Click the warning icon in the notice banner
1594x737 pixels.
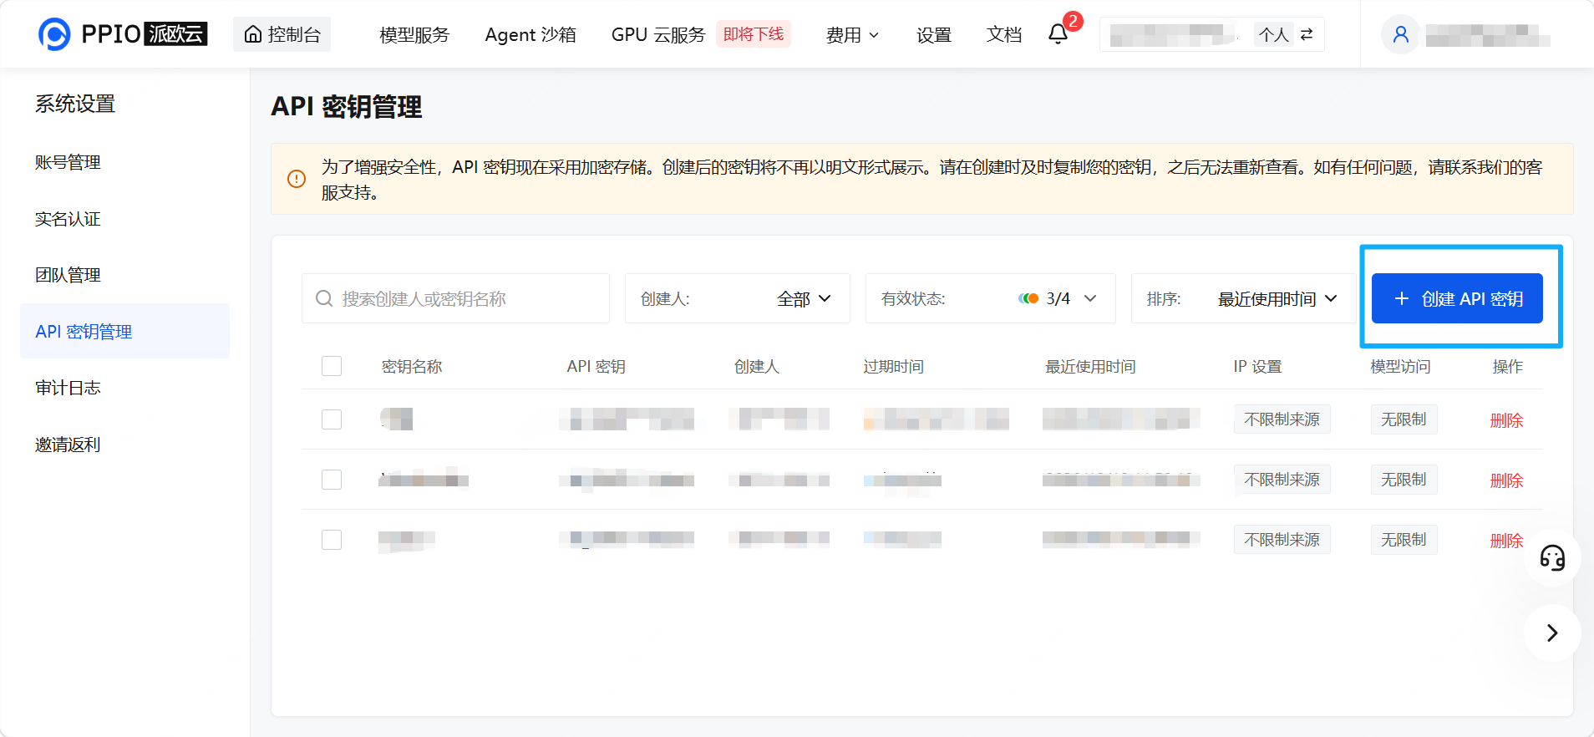tap(297, 179)
